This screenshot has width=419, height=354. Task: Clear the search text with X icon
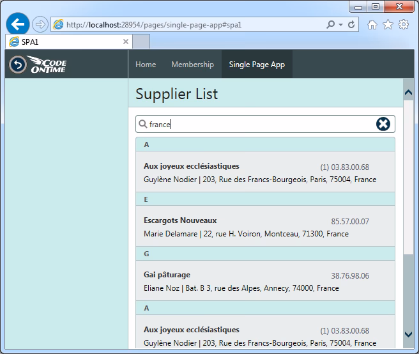tap(383, 124)
